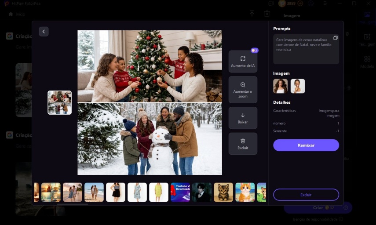Click the outlined Excluir button in the panel

coord(306,195)
